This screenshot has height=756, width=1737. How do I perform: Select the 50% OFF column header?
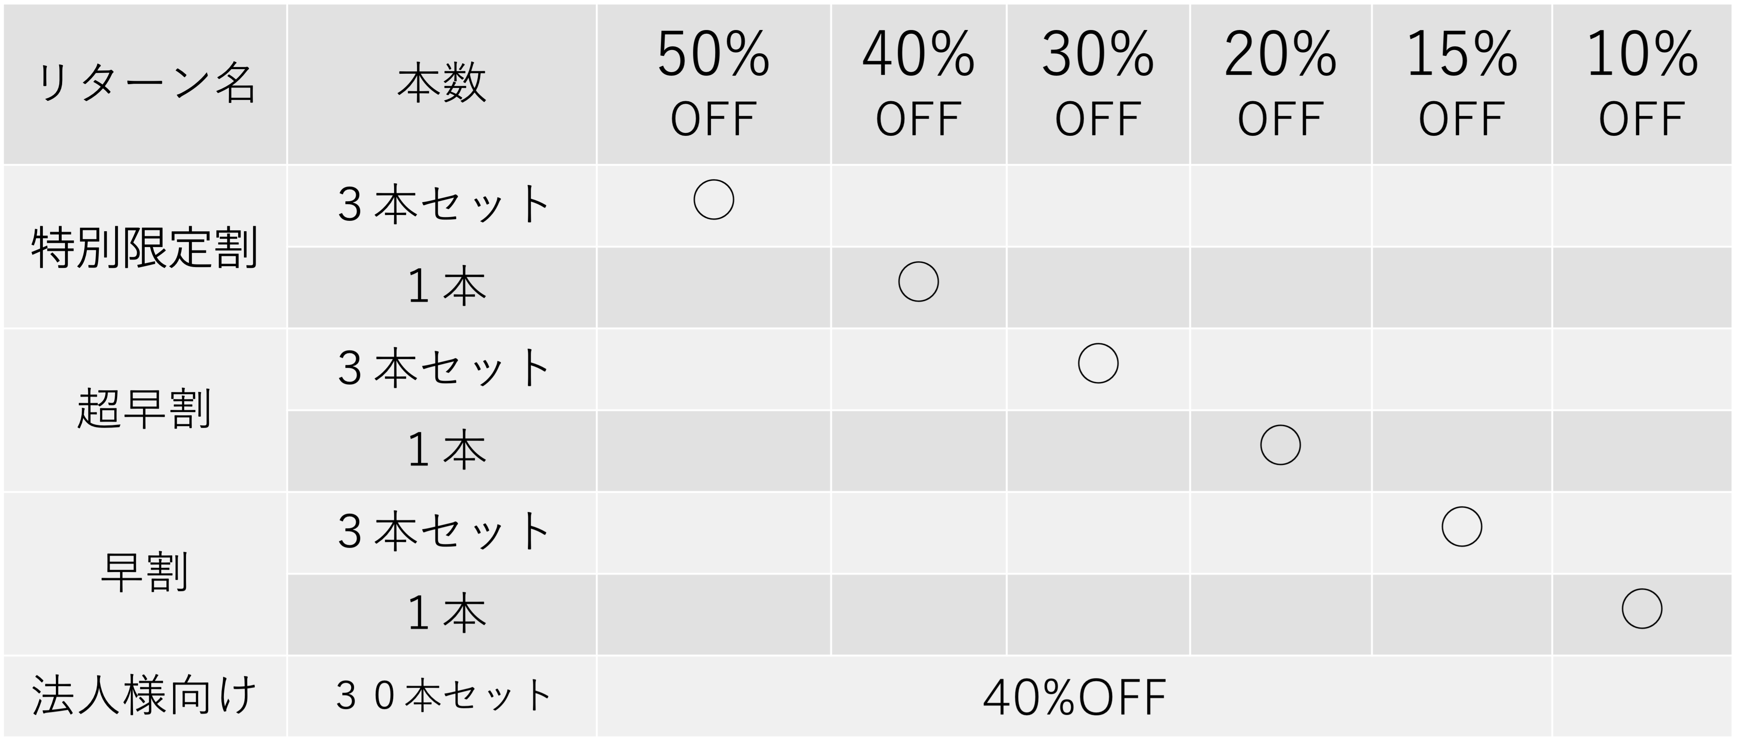click(x=713, y=84)
